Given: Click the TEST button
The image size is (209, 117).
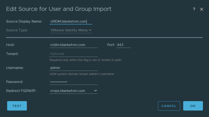Looking at the screenshot, I should (x=17, y=106).
